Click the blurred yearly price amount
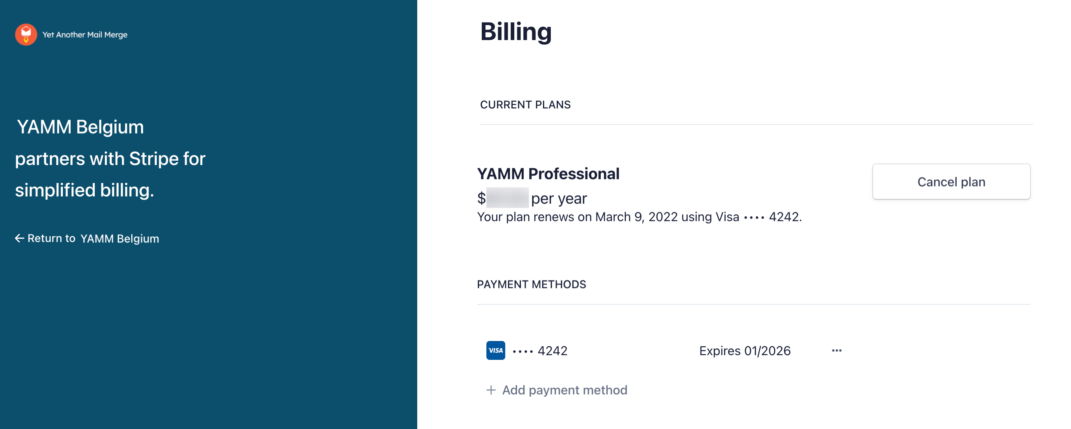The image size is (1071, 429). pos(507,198)
